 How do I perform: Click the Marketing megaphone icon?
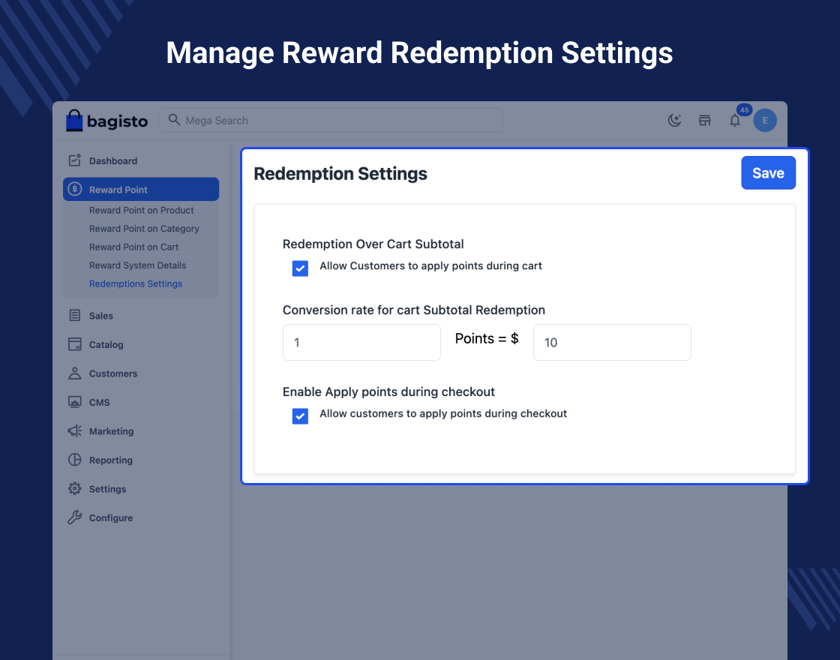pyautogui.click(x=74, y=430)
